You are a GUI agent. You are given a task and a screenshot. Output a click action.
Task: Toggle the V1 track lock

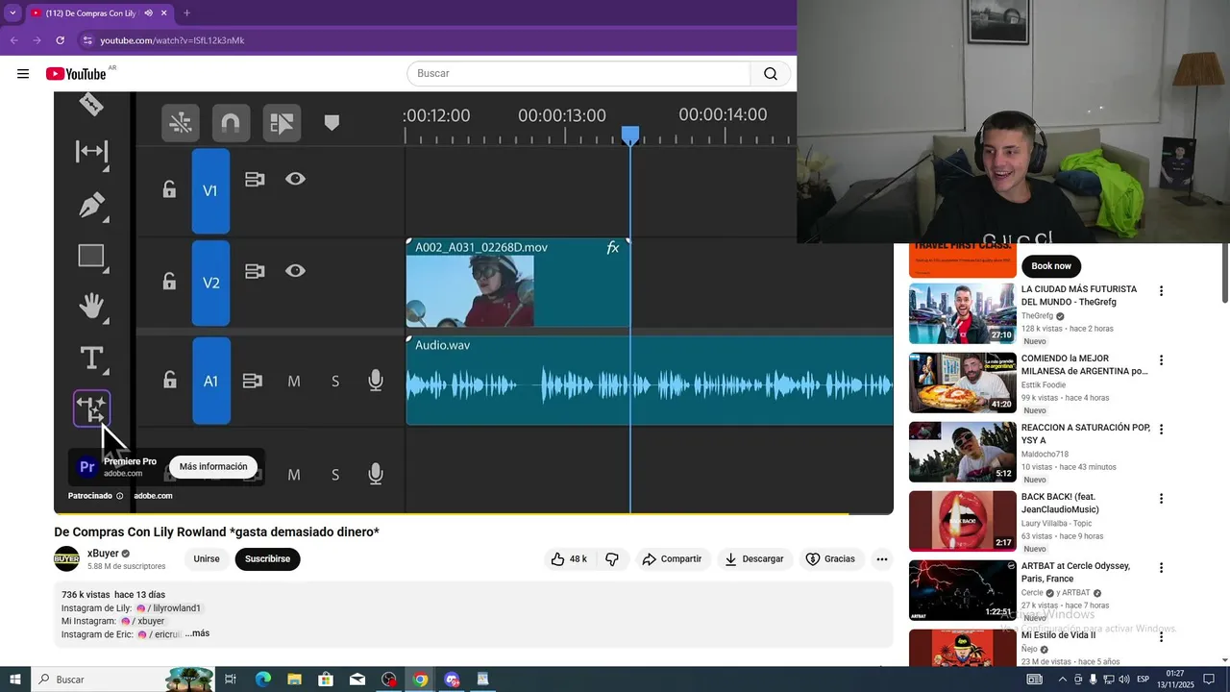click(x=169, y=189)
